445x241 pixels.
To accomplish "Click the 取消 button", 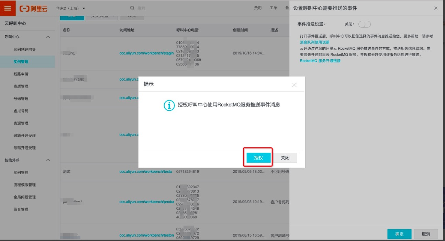I will click(x=426, y=234).
